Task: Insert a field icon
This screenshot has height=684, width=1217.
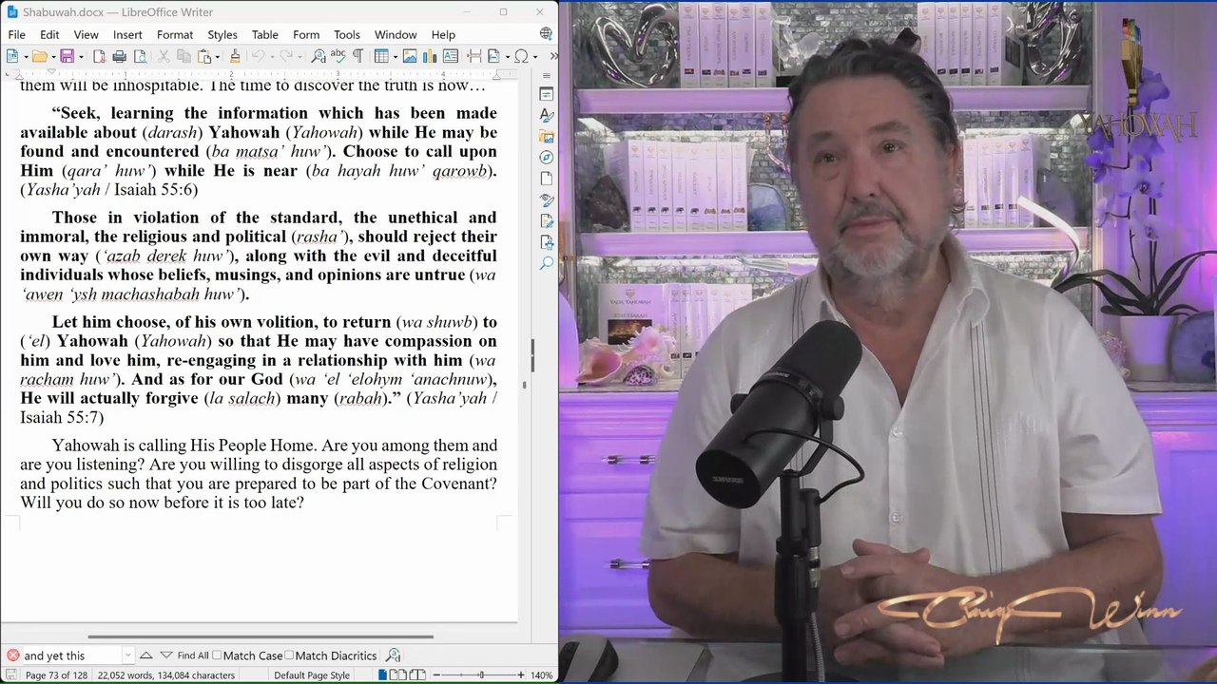Action: 493,57
